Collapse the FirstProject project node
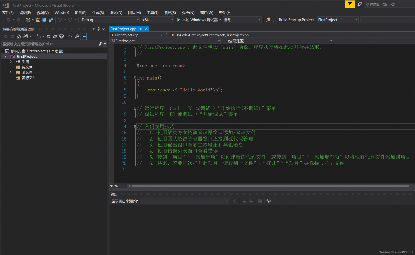 coord(6,56)
